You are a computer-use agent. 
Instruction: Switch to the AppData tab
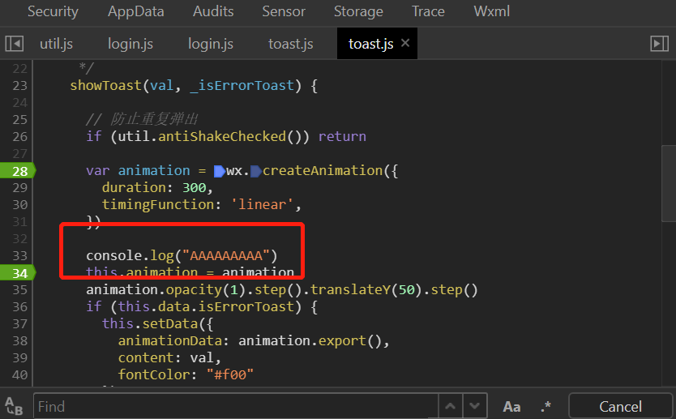tap(135, 11)
